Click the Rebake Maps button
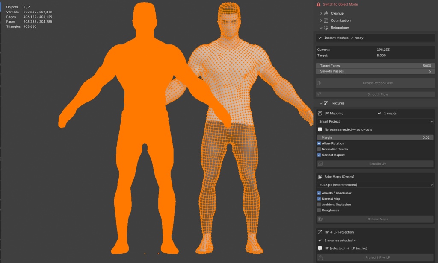 coord(375,219)
